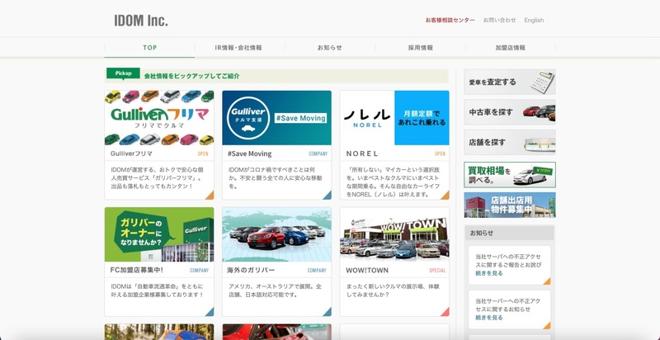Open the 買取相場を調べる banner
The height and width of the screenshot is (340, 660).
pyautogui.click(x=509, y=174)
